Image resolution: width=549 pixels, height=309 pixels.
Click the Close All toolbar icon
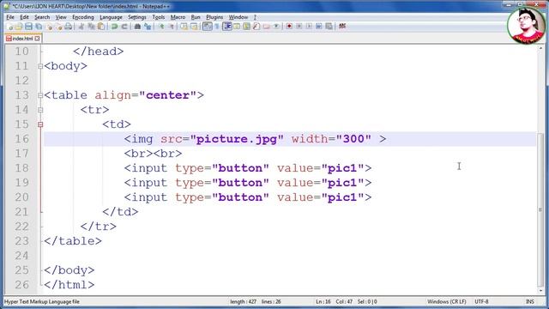pos(58,27)
